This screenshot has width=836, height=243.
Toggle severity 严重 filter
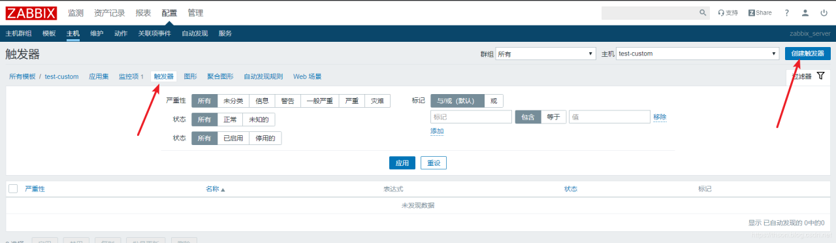coord(351,101)
